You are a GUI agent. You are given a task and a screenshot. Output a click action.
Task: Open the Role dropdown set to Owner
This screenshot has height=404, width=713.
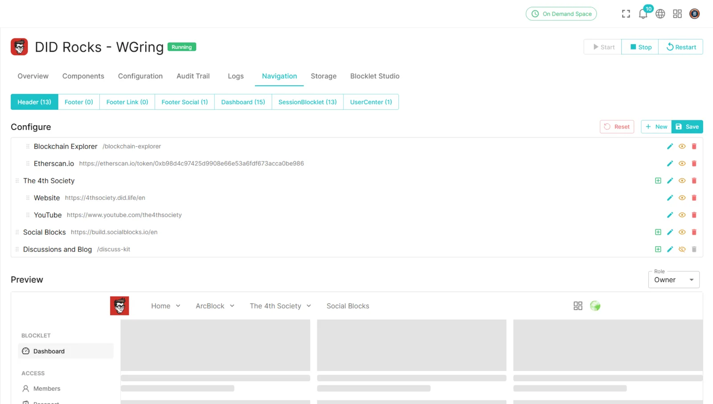point(674,280)
